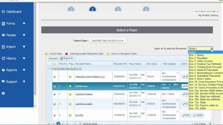Expand the Import menu arrow
This screenshot has width=223, height=125.
(x=24, y=47)
